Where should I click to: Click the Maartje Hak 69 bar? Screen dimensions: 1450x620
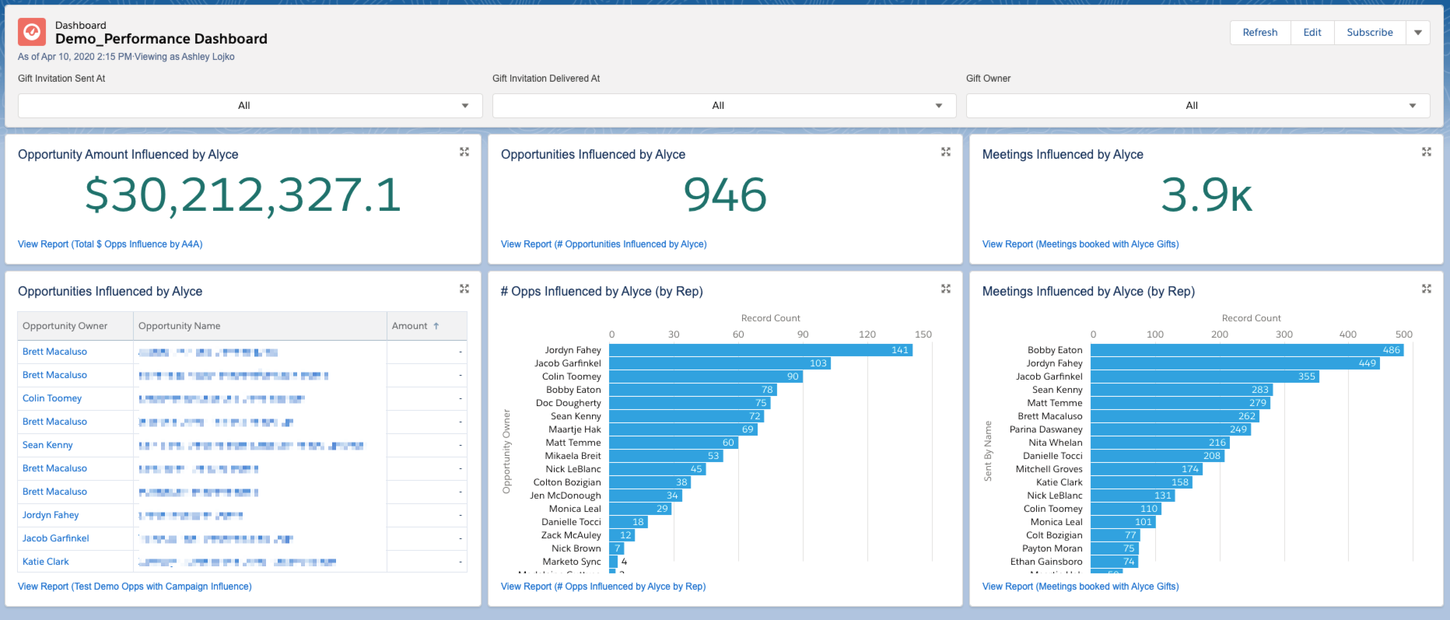(x=684, y=429)
